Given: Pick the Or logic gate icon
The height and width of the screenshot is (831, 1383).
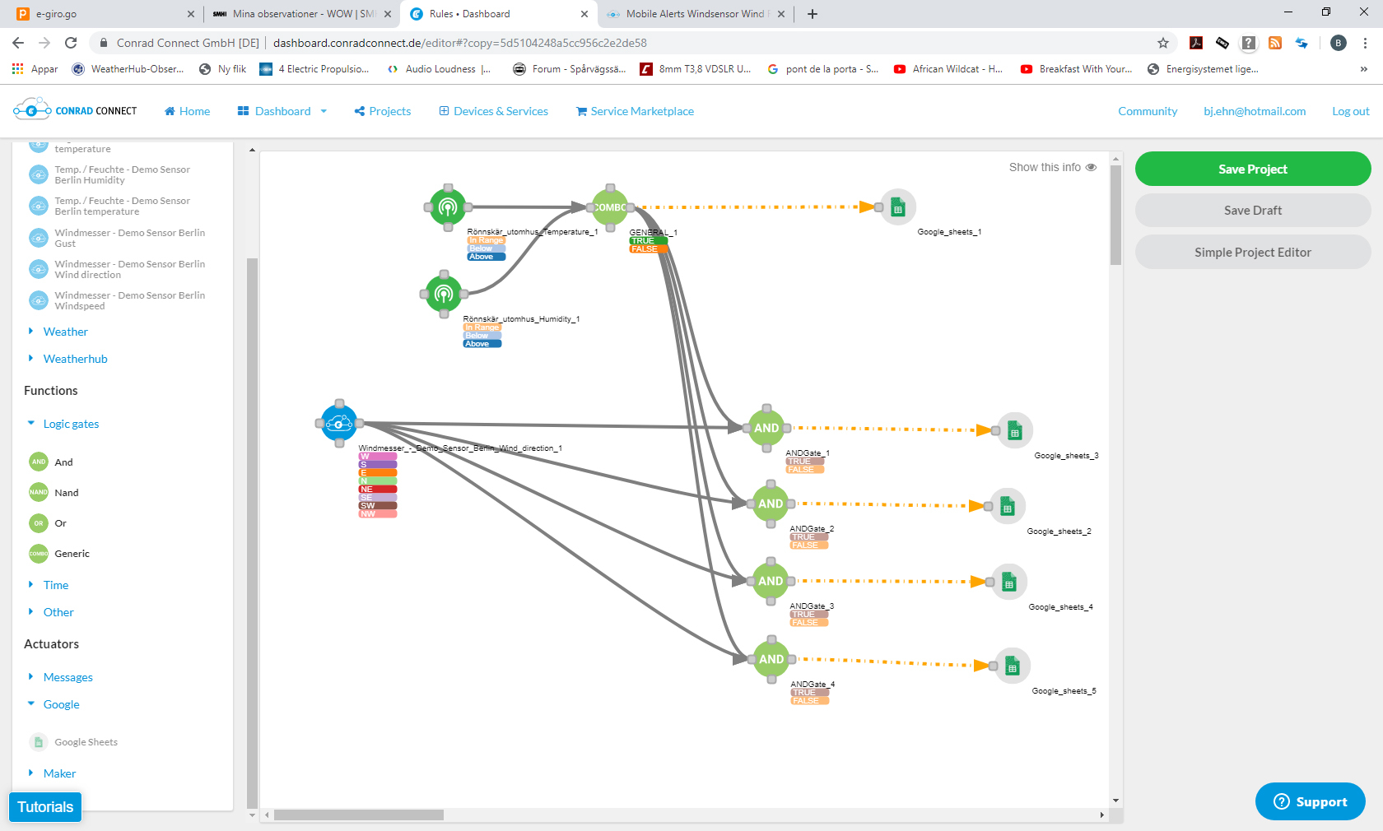Looking at the screenshot, I should coord(39,522).
